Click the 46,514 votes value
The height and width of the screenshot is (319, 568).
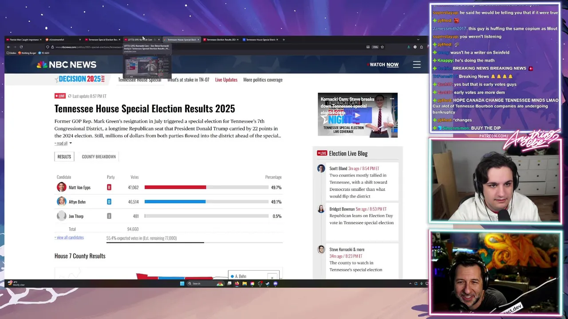click(133, 202)
